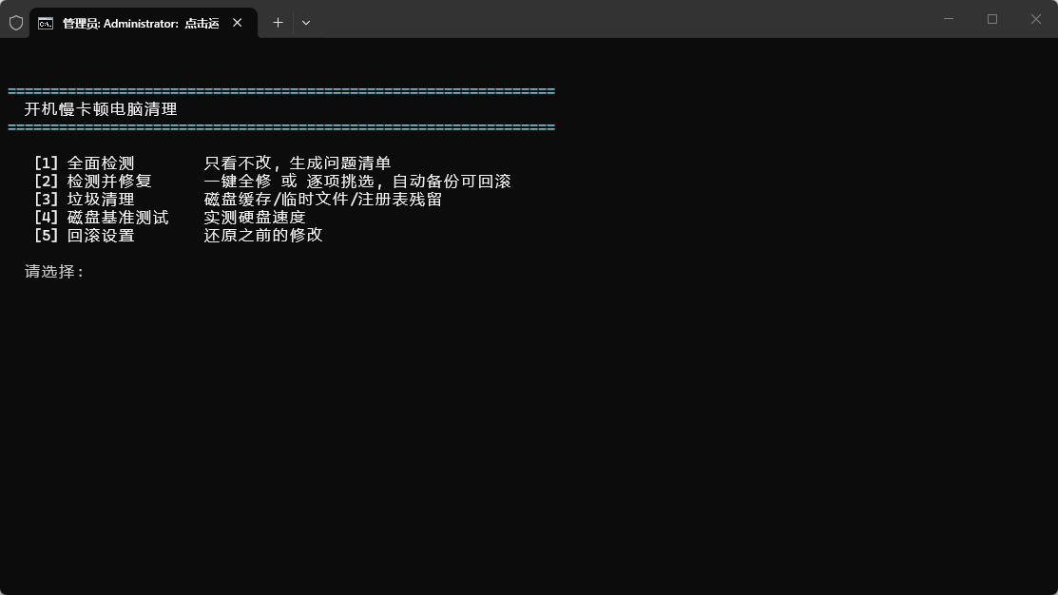Screen dimensions: 1058x595
Task: Click description 一键全修 或 逐项挑选
Action: coord(290,182)
